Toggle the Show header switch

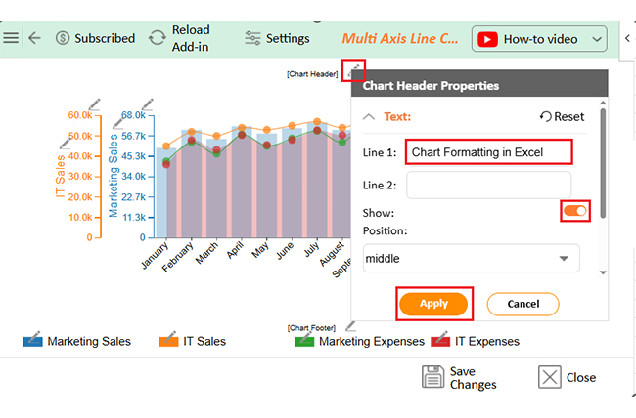click(x=575, y=210)
